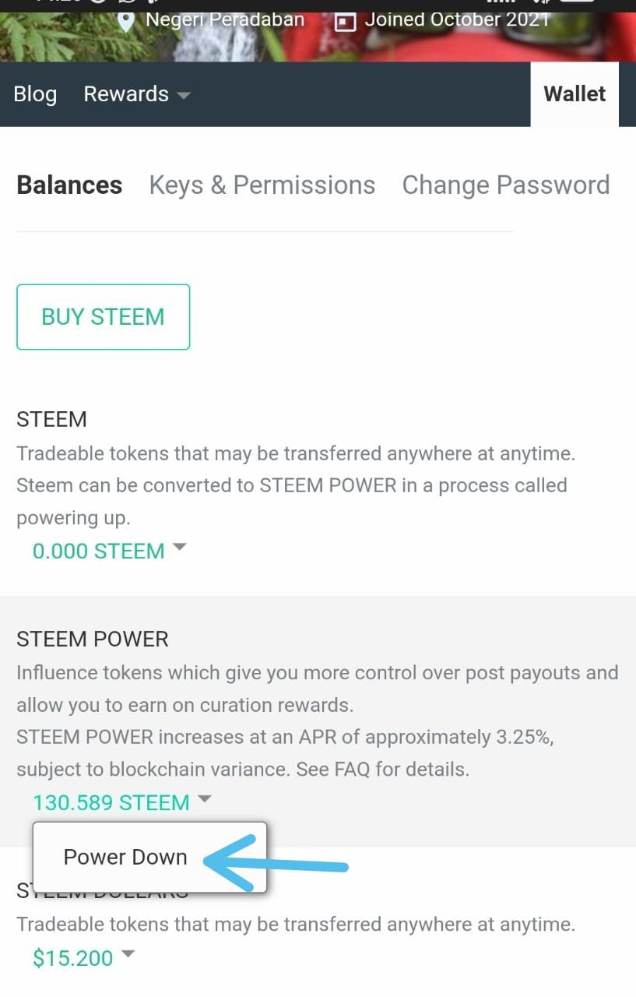This screenshot has height=997, width=636.
Task: Open the 0.000 STEEM balance dropdown
Action: click(x=109, y=551)
